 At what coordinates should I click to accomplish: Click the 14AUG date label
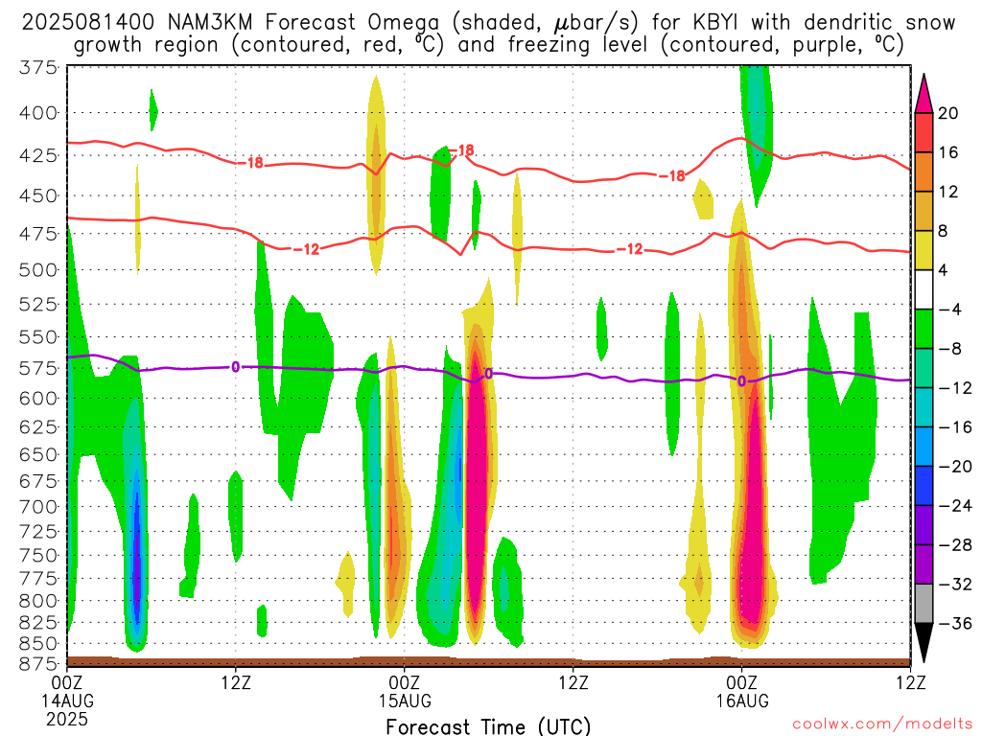[67, 701]
